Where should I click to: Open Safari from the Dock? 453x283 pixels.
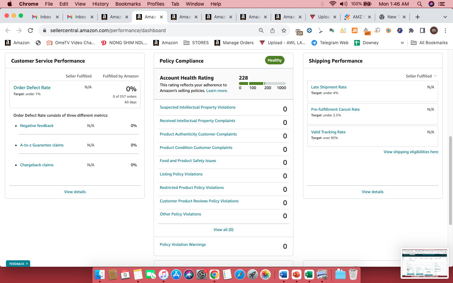click(240, 274)
